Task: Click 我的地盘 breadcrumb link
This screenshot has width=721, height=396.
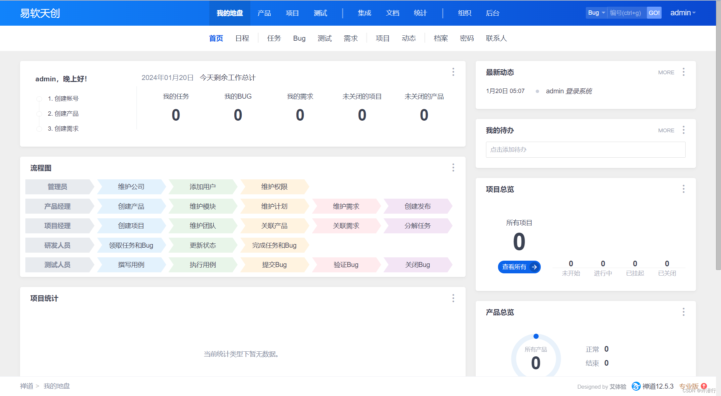Action: pyautogui.click(x=56, y=386)
